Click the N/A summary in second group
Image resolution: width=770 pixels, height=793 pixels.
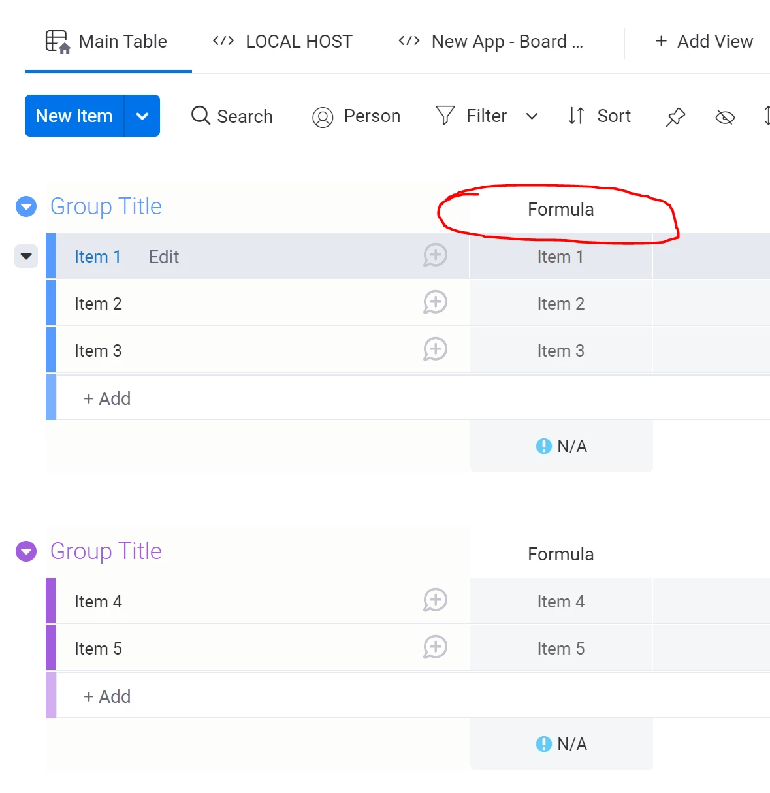click(562, 744)
